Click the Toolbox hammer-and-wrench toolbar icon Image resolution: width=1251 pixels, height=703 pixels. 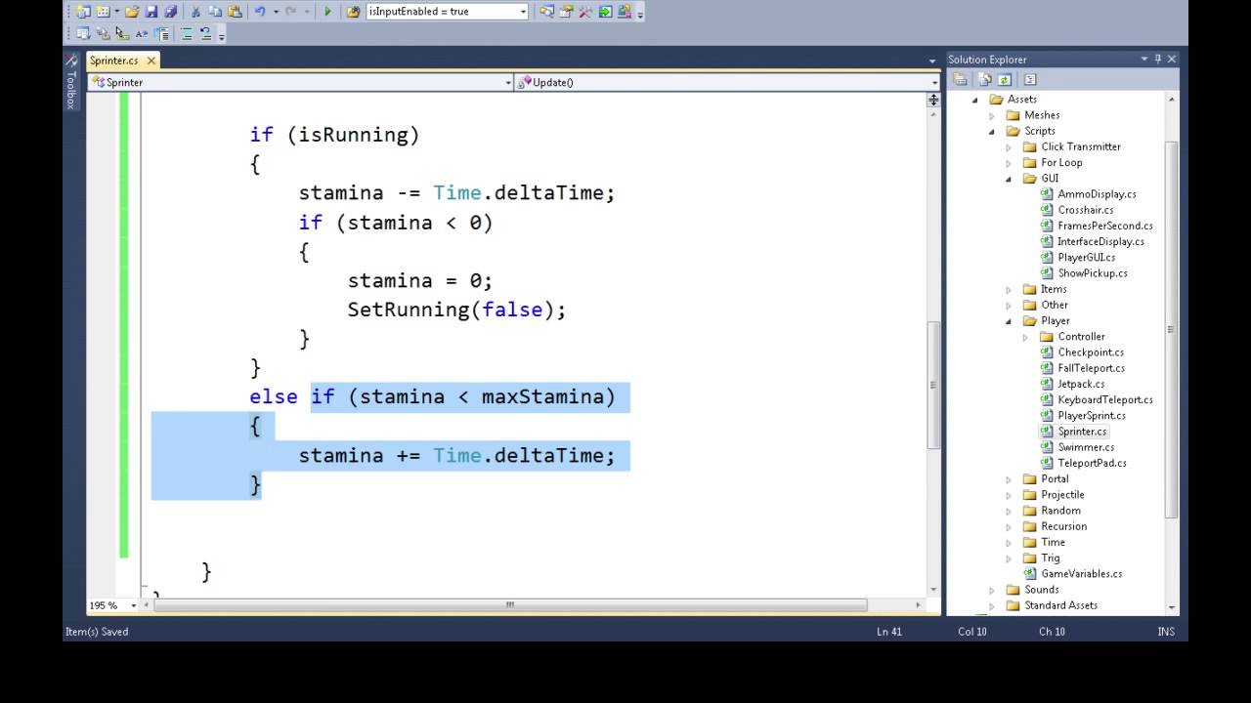tap(585, 12)
